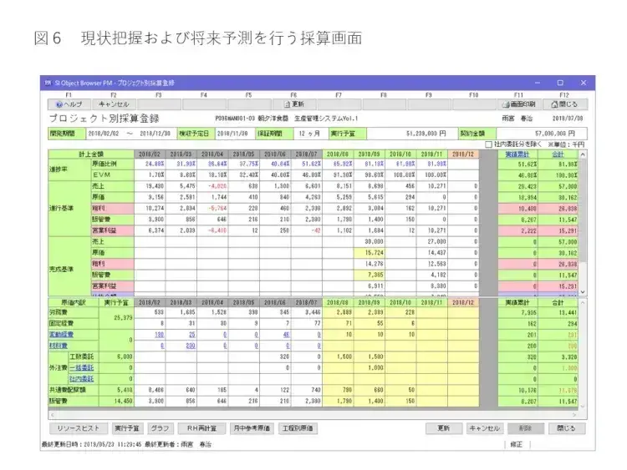Click the F6 更新 toolbar button
This screenshot has width=627, height=470.
tap(294, 104)
